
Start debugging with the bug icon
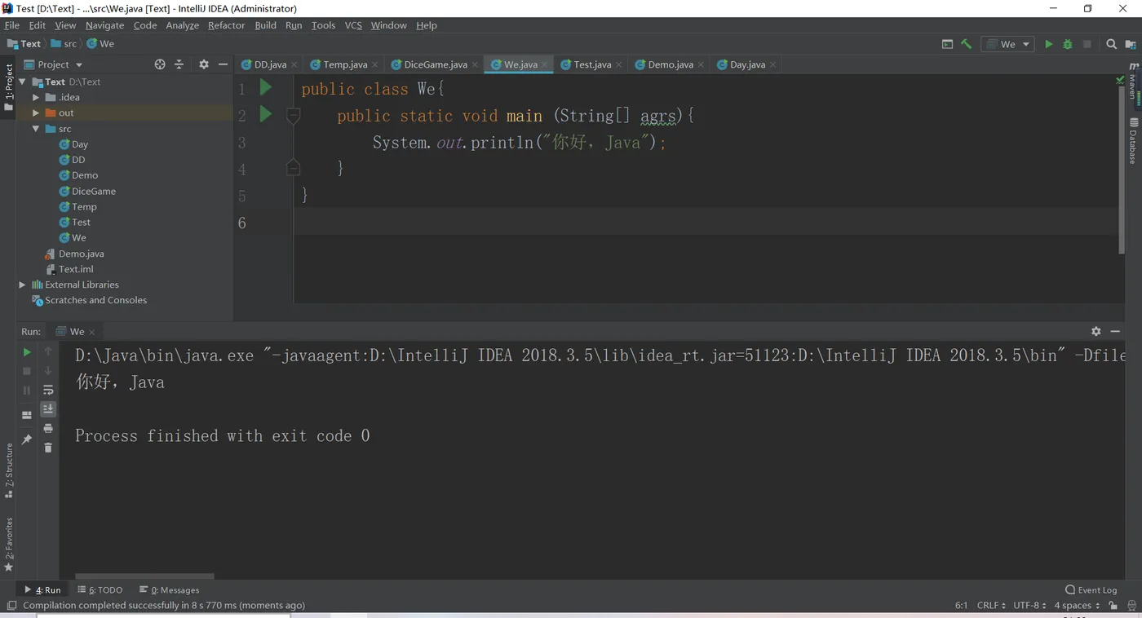pyautogui.click(x=1068, y=44)
